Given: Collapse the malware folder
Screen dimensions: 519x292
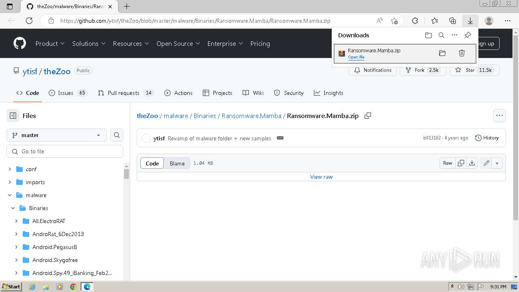Looking at the screenshot, I should [x=10, y=195].
